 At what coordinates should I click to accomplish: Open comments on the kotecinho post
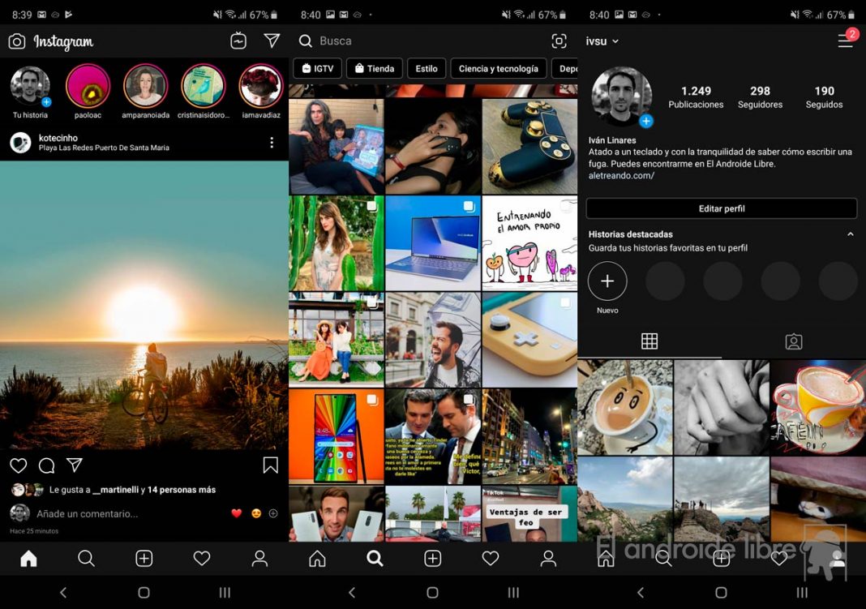(46, 465)
